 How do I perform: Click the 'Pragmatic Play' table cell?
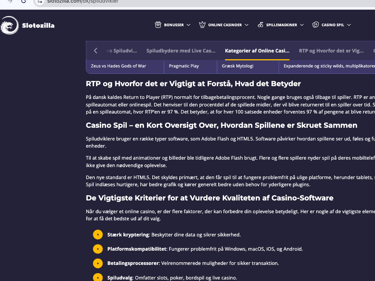[190, 66]
